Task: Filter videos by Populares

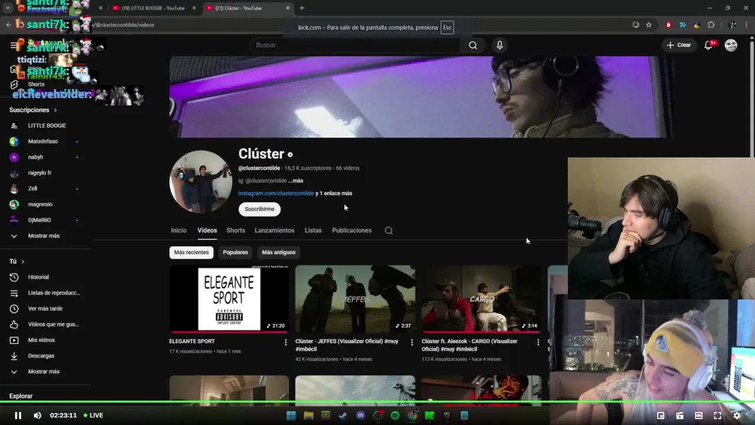Action: pyautogui.click(x=235, y=252)
